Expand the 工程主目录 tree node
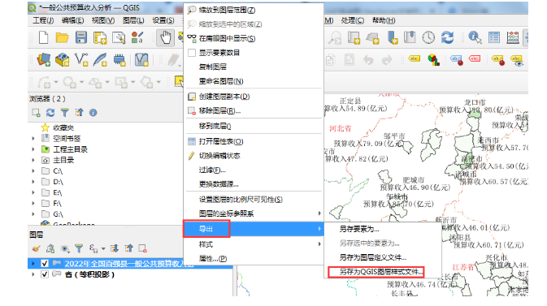 [33, 149]
